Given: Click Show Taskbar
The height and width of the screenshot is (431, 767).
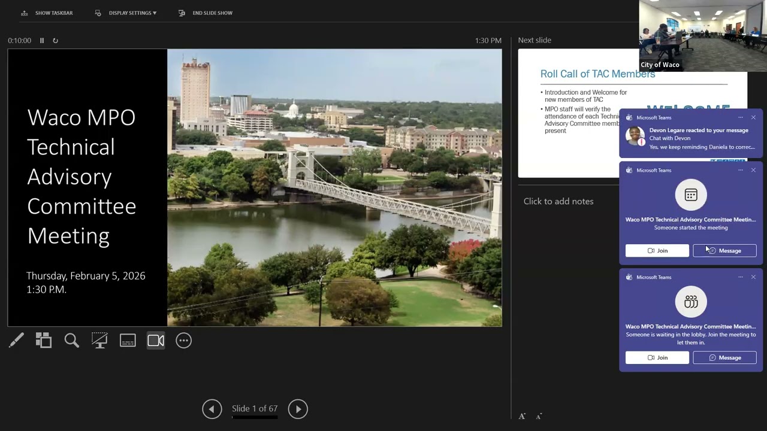Looking at the screenshot, I should point(47,13).
